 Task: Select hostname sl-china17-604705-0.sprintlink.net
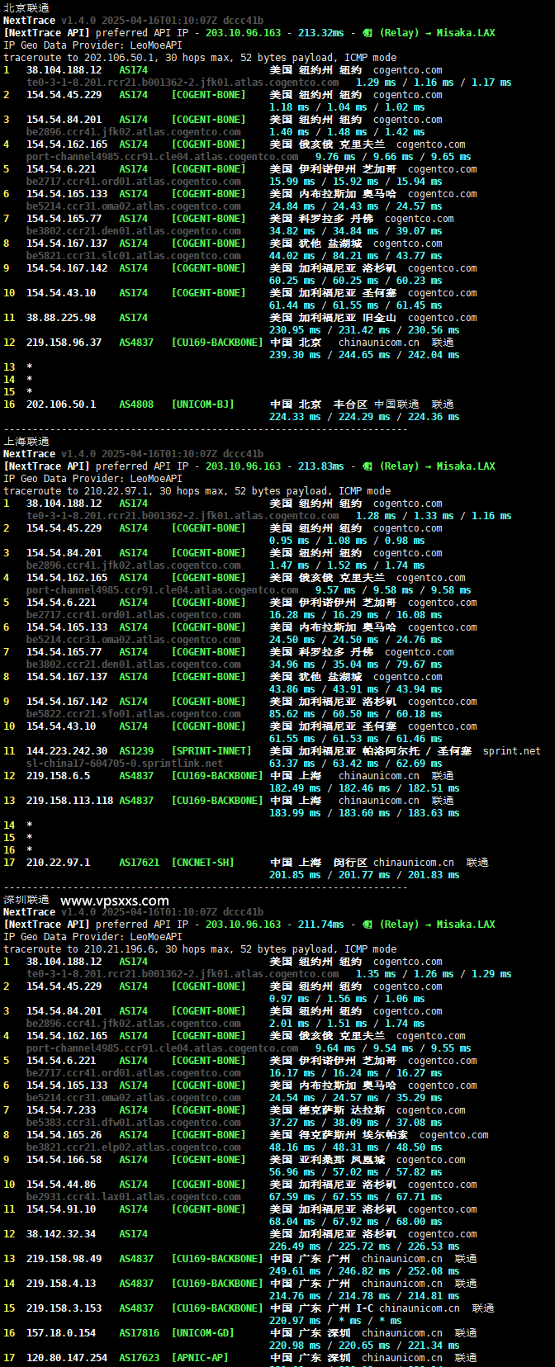[125, 764]
